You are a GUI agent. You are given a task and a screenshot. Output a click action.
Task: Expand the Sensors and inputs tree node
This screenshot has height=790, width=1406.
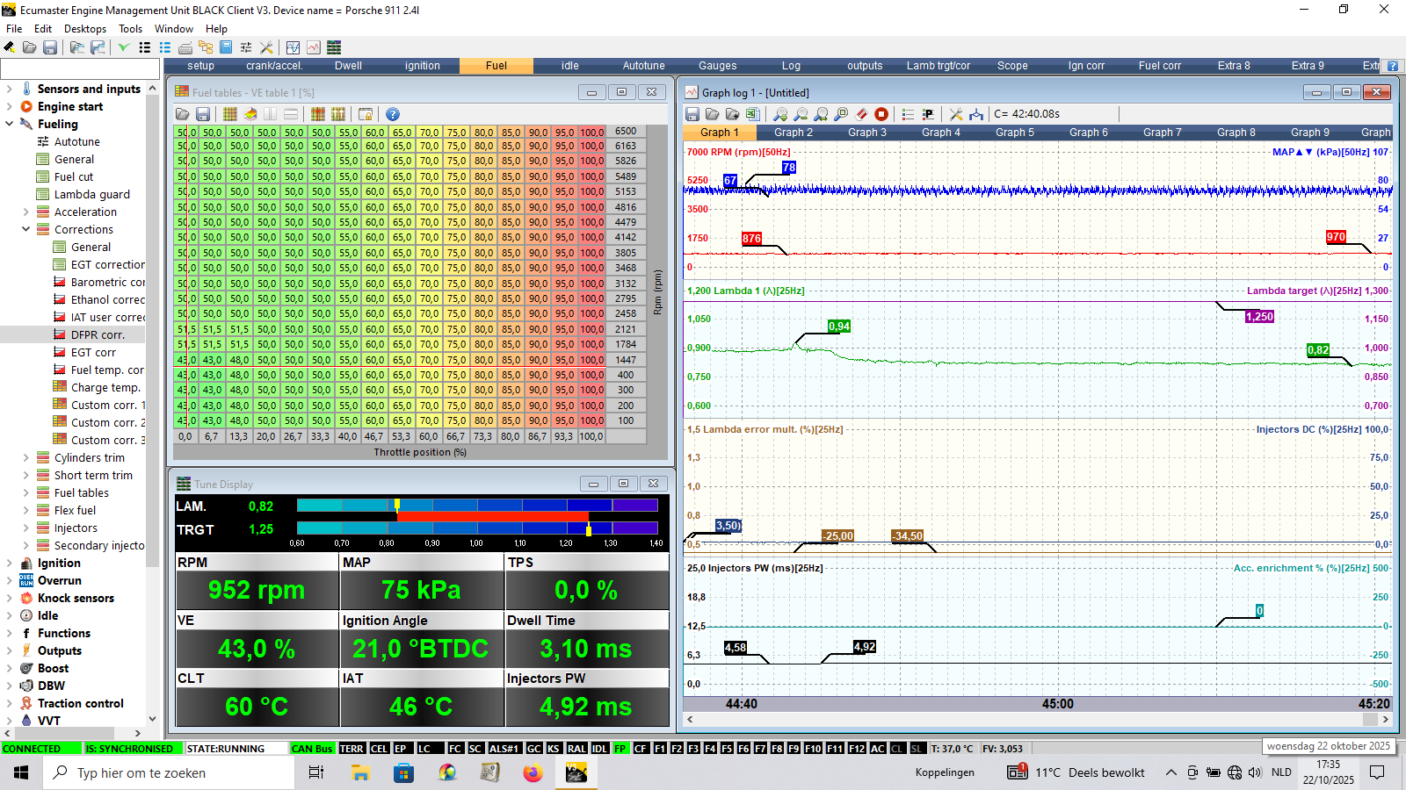(x=9, y=89)
